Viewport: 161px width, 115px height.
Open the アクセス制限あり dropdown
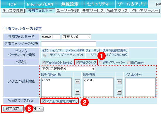click(x=68, y=69)
